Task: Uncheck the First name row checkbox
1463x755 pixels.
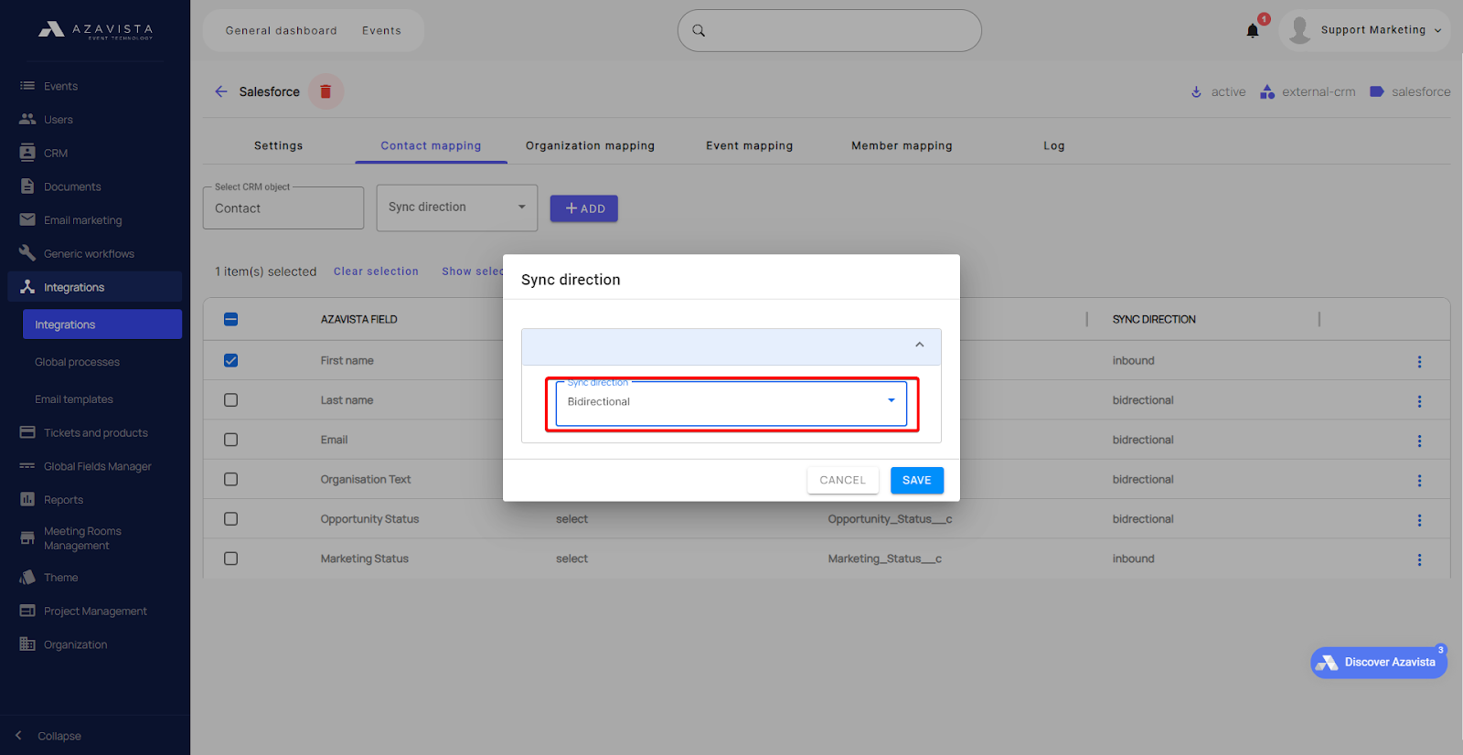Action: tap(231, 360)
